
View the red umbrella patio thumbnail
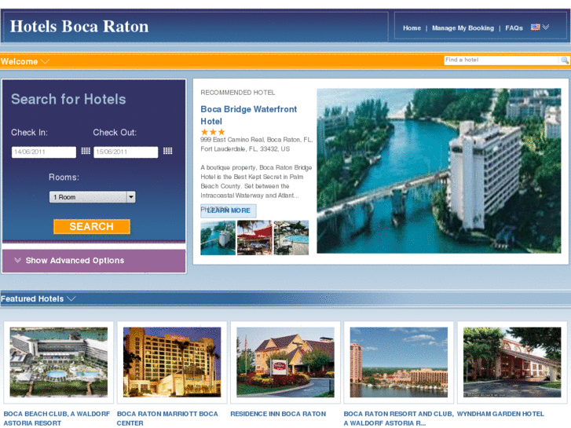point(254,237)
